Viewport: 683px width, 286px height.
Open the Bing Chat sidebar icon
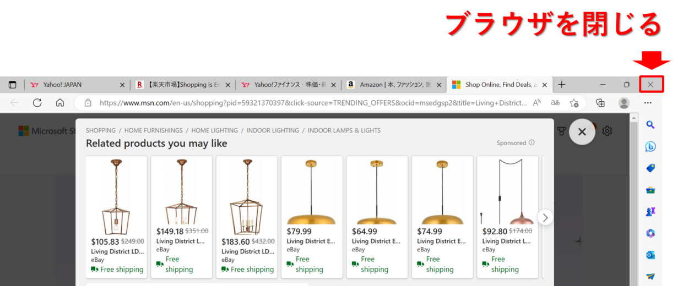click(x=651, y=147)
